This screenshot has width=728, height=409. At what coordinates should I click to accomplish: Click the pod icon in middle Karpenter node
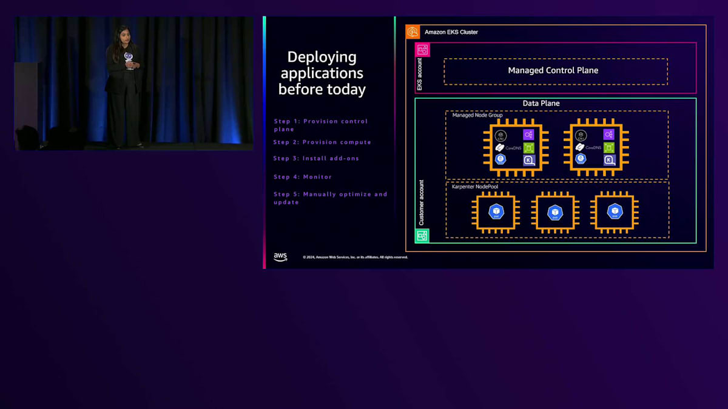tap(555, 212)
